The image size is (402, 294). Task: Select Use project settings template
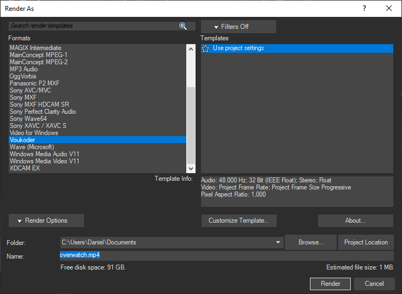(238, 48)
